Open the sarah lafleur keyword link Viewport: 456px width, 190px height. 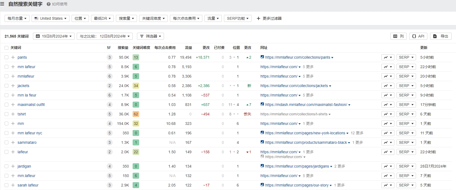coord(28,185)
